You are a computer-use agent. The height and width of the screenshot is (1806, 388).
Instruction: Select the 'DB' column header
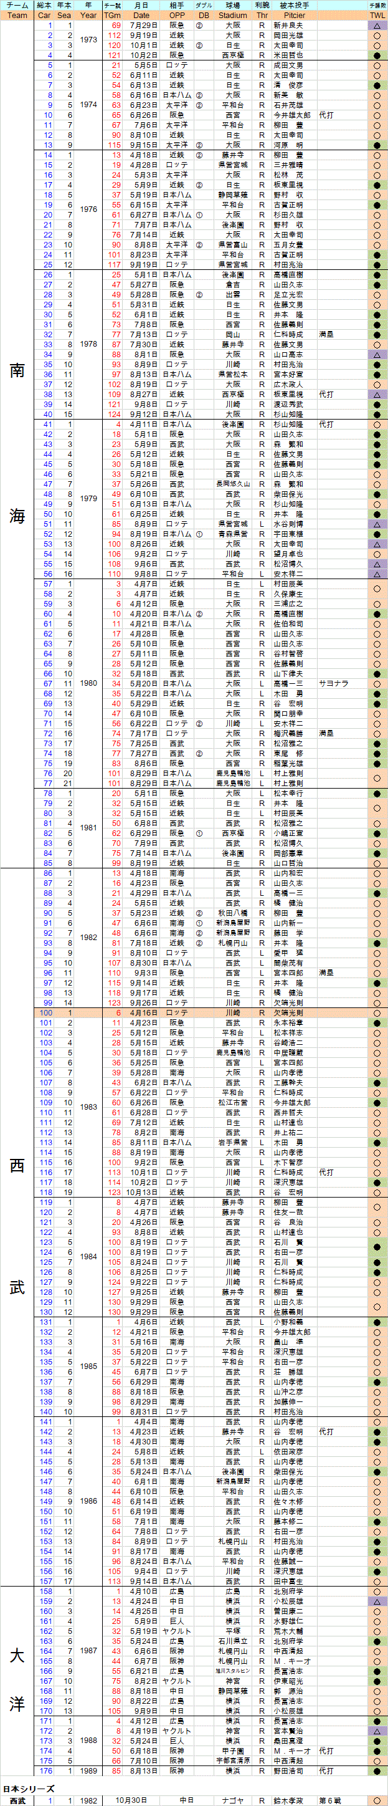[203, 16]
